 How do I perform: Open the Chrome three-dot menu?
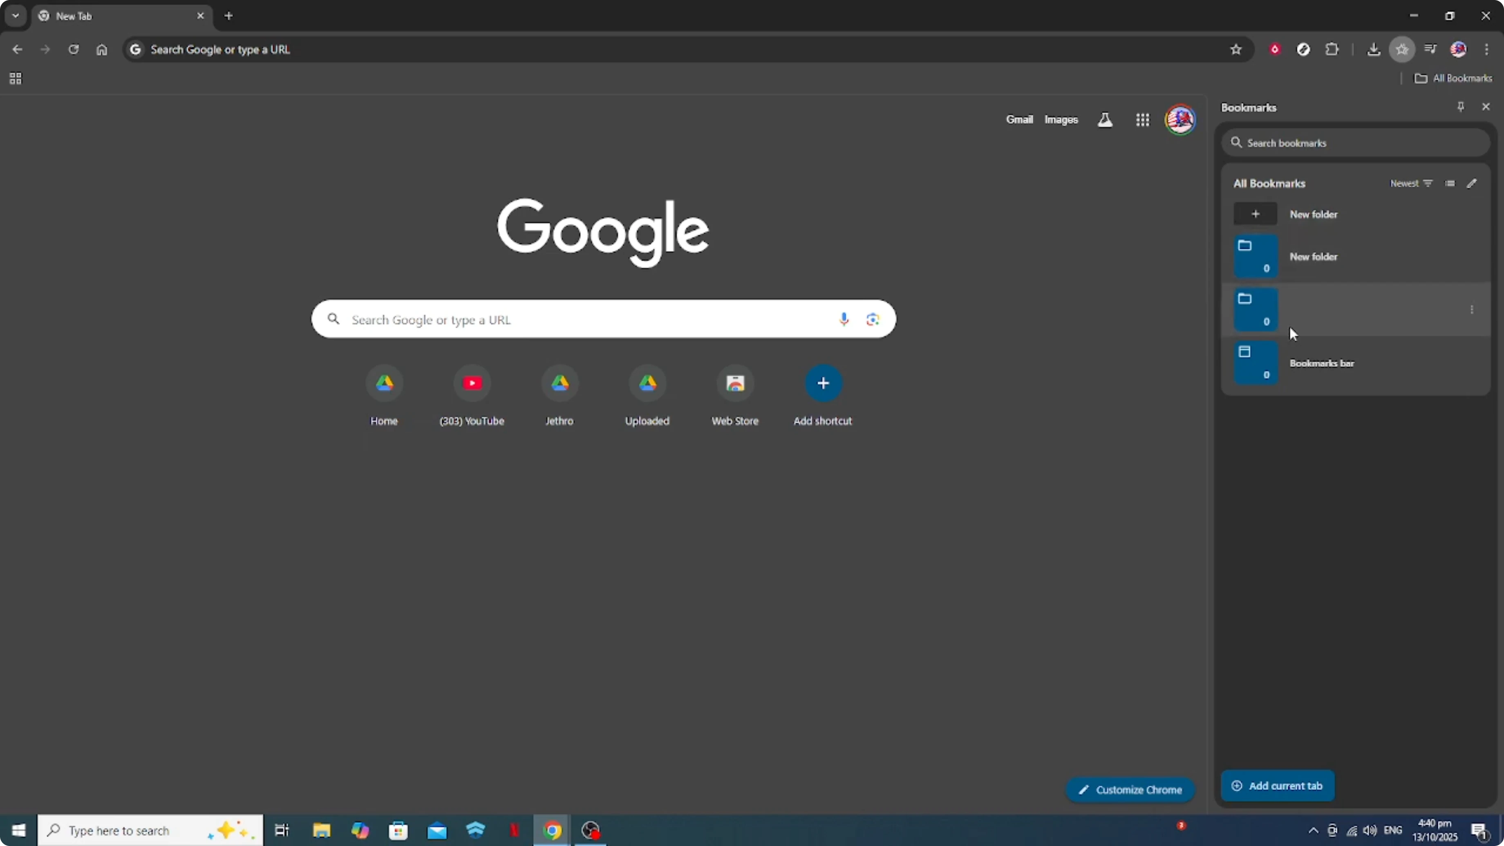click(x=1486, y=49)
